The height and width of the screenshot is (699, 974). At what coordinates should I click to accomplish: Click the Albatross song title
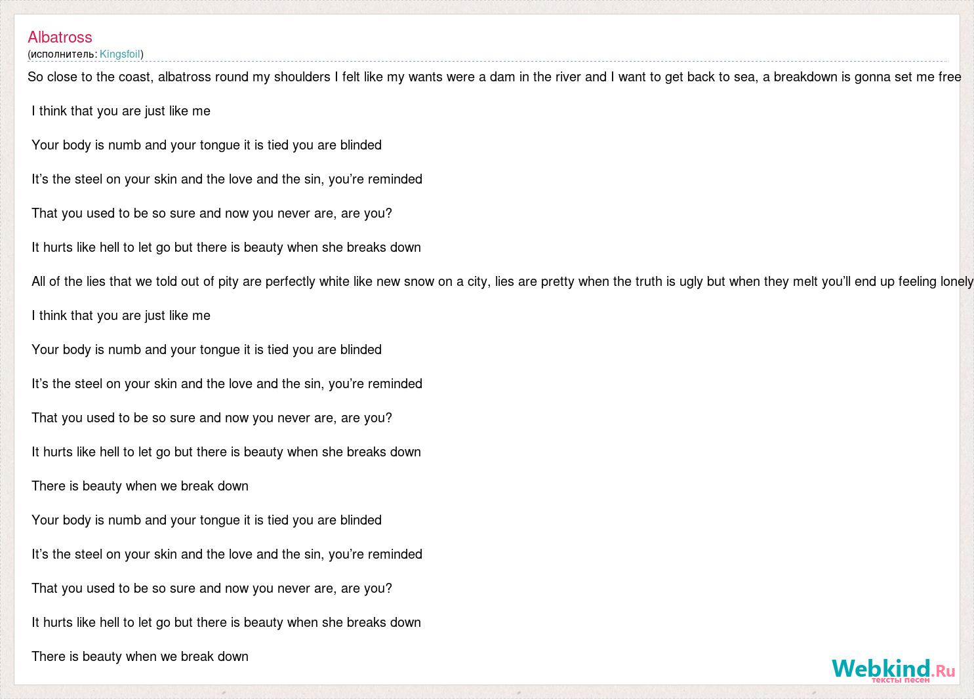(x=60, y=37)
